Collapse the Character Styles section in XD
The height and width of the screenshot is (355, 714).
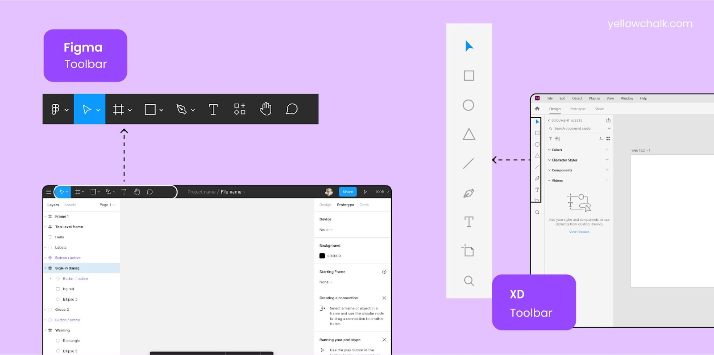tap(549, 160)
